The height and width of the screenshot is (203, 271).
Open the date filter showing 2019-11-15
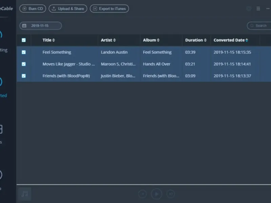coord(41,26)
